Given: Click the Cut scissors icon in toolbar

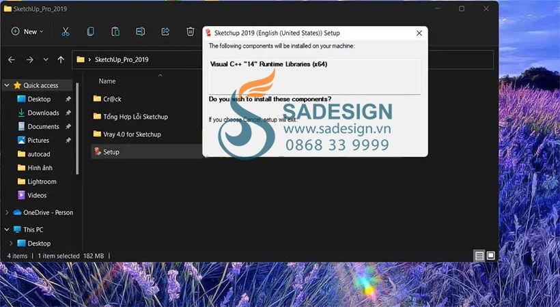Looking at the screenshot, I should [x=65, y=32].
